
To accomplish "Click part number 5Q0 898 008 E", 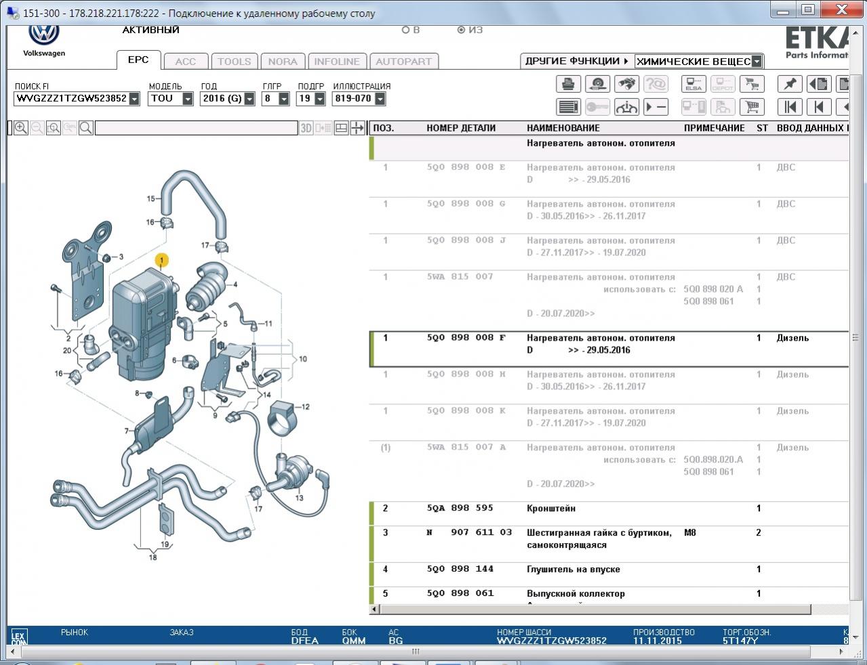I will pos(466,167).
